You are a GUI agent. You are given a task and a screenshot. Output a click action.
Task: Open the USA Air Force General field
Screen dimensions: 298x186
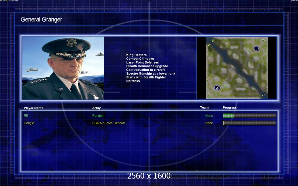coord(109,123)
